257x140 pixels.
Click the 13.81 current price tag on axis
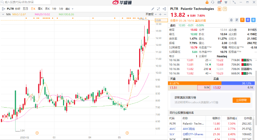(x=161, y=20)
